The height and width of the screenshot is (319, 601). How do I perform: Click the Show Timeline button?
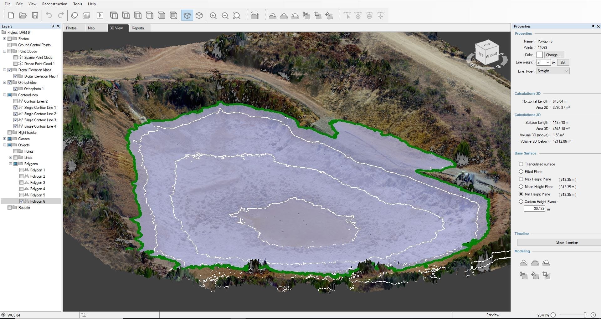[567, 242]
